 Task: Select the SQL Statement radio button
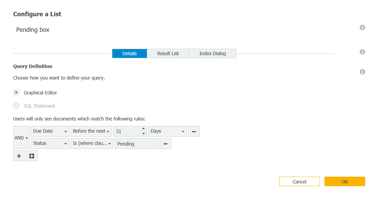16,105
